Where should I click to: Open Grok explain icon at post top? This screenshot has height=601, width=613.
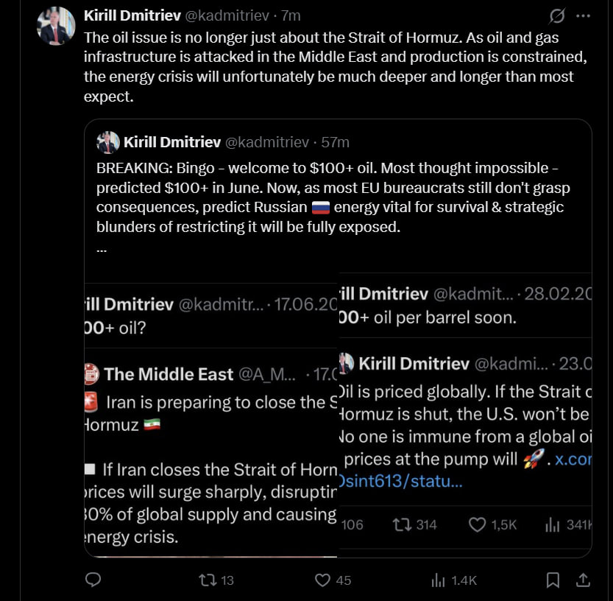tap(557, 15)
